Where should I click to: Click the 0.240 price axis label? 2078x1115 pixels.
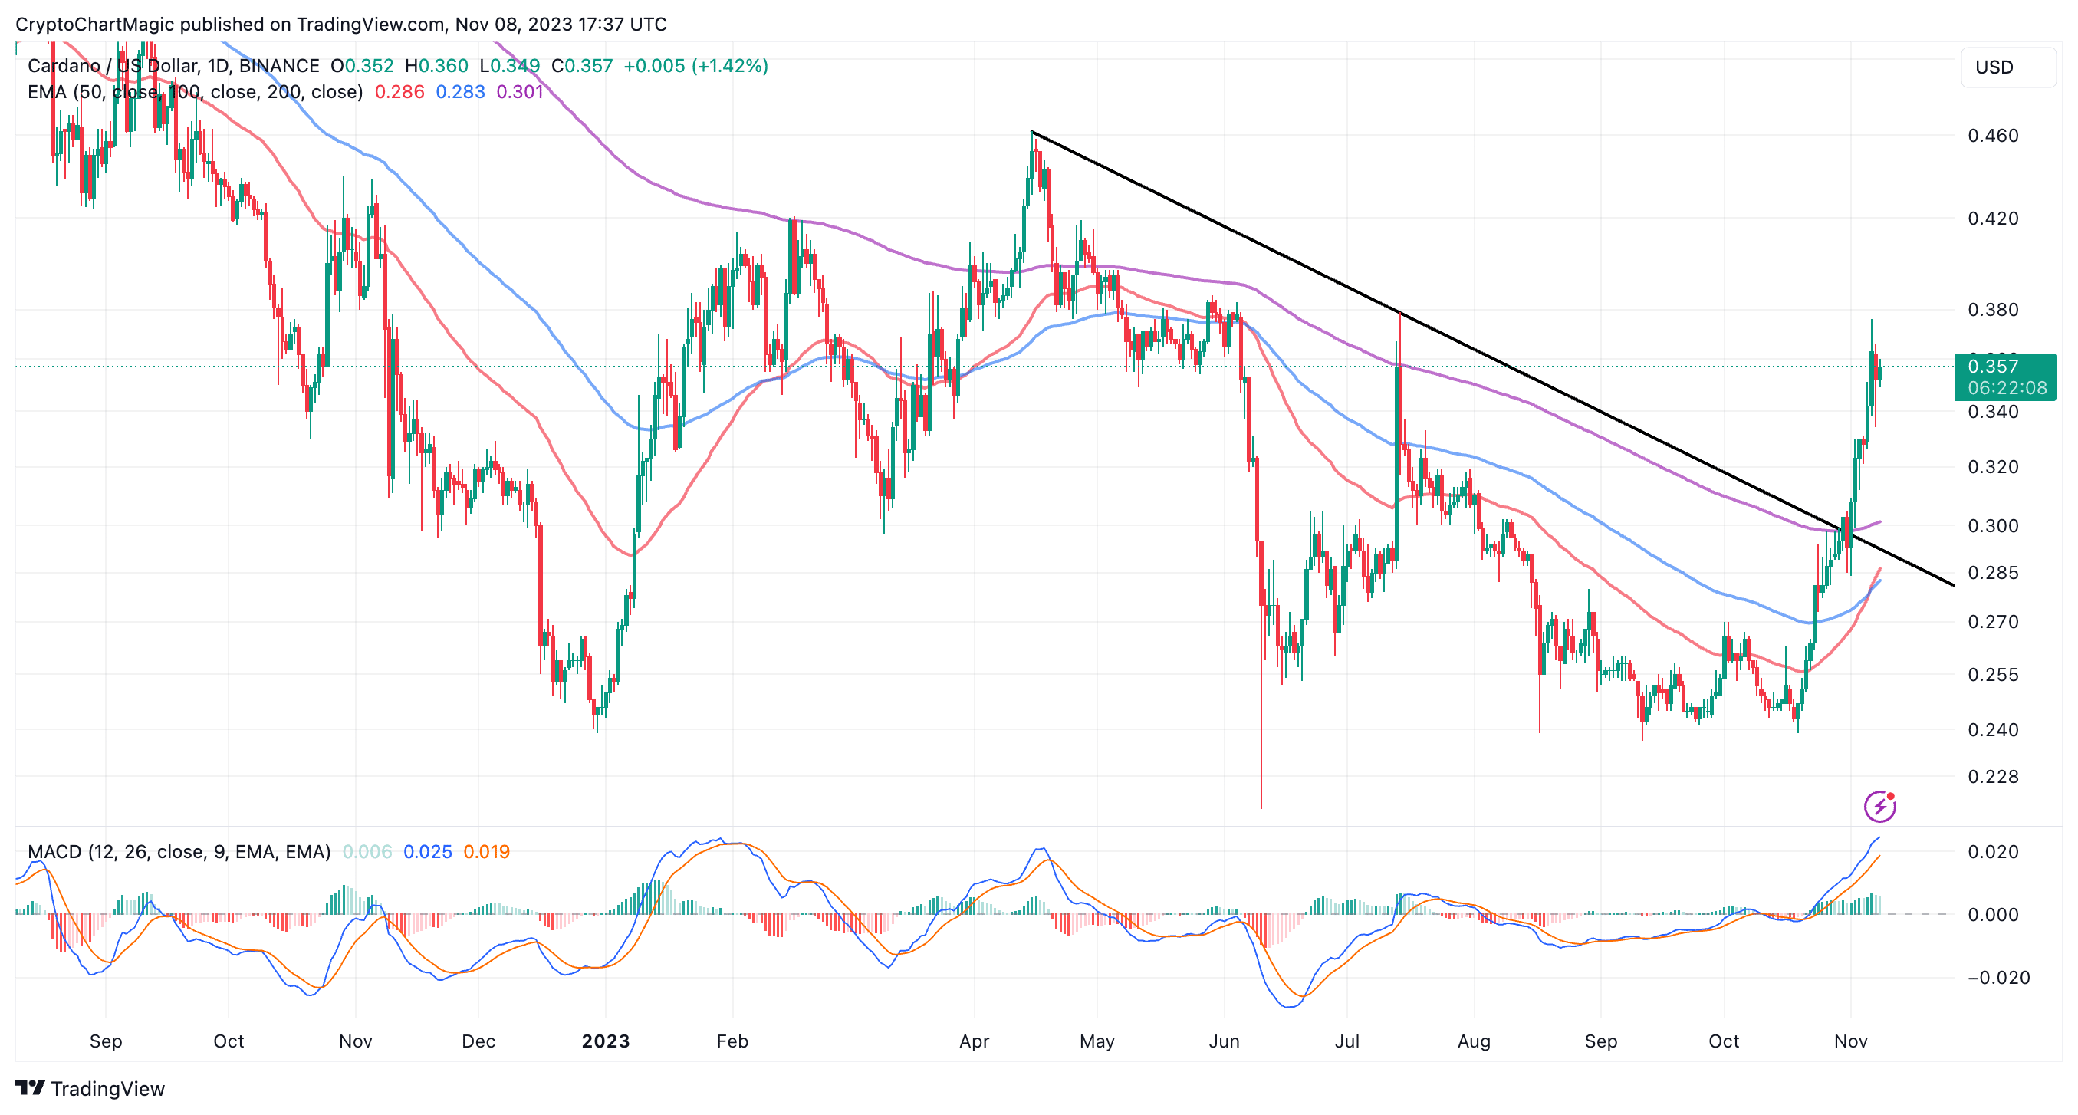coord(1992,729)
